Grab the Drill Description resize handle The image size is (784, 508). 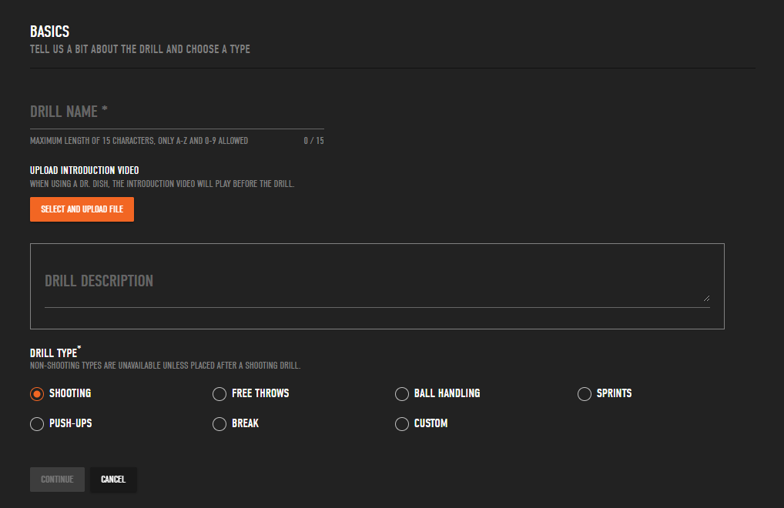click(x=706, y=298)
